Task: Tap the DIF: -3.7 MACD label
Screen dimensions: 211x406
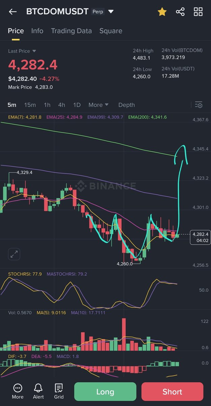Action: 17,356
